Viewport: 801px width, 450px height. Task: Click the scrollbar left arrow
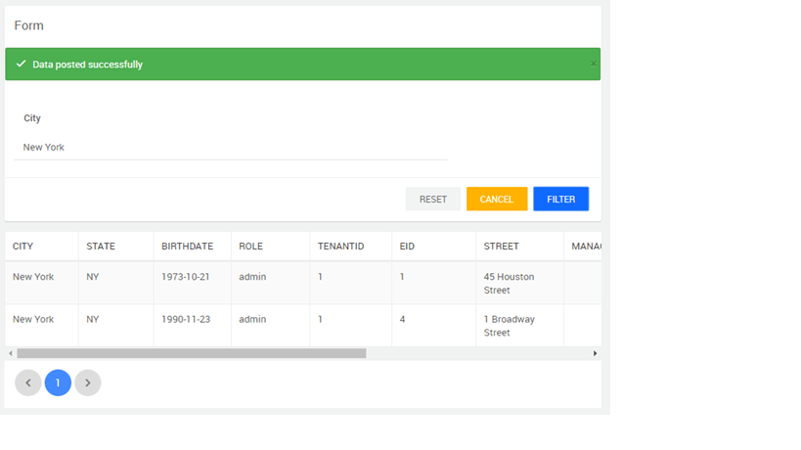point(11,353)
